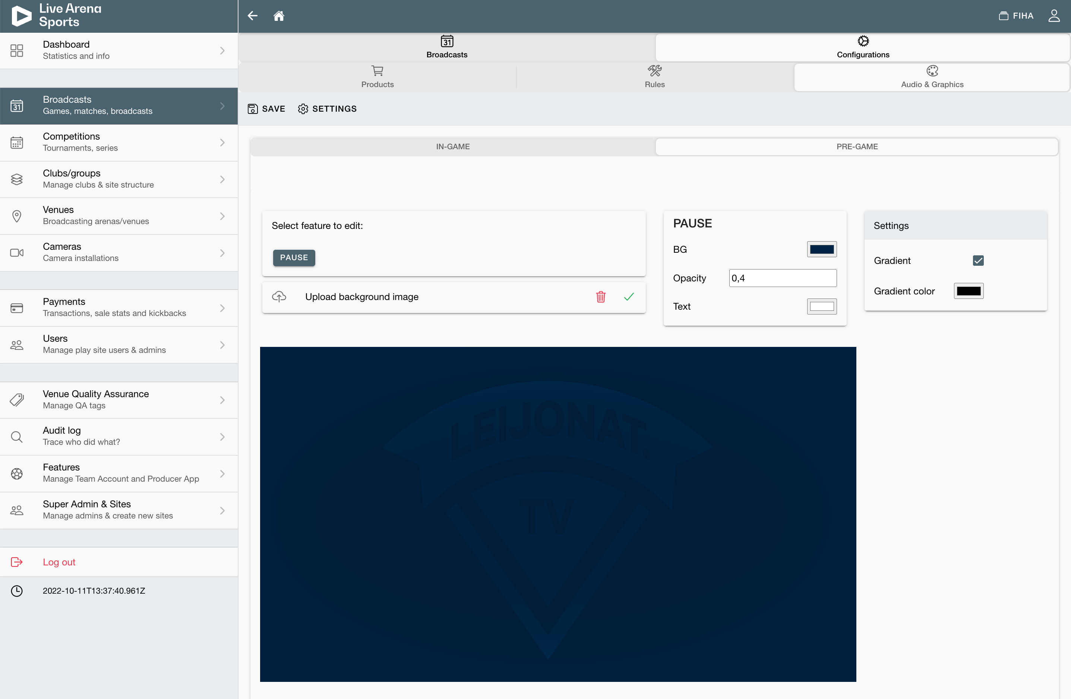
Task: Open the Audio & Graphics tab
Action: click(x=932, y=77)
